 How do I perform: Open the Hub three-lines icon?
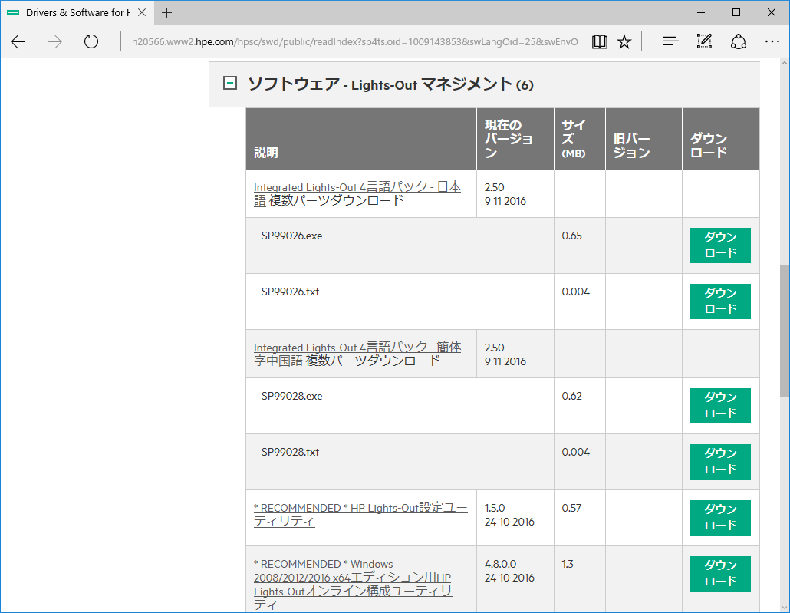coord(670,42)
